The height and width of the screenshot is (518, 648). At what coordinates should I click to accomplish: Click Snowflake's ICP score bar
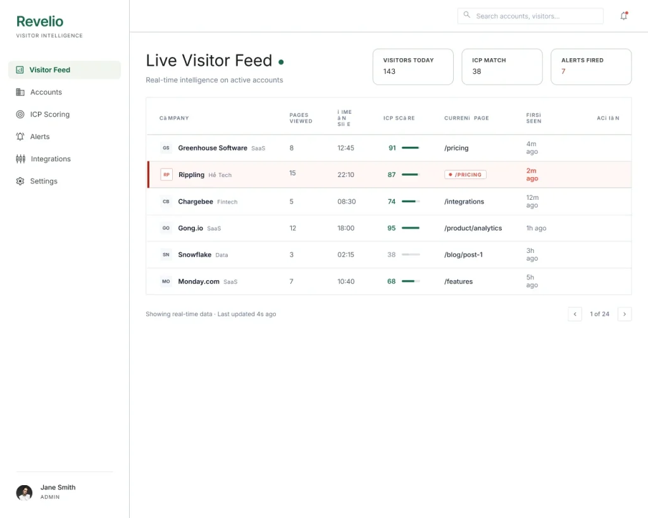pos(411,254)
